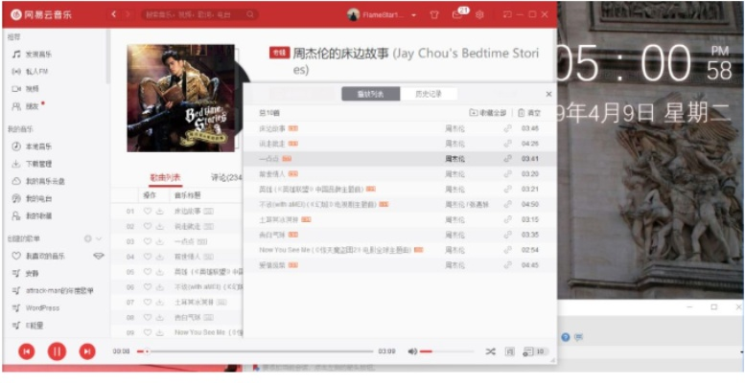745x383 pixels.
Task: Click the search magnifier icon
Action: 250,14
